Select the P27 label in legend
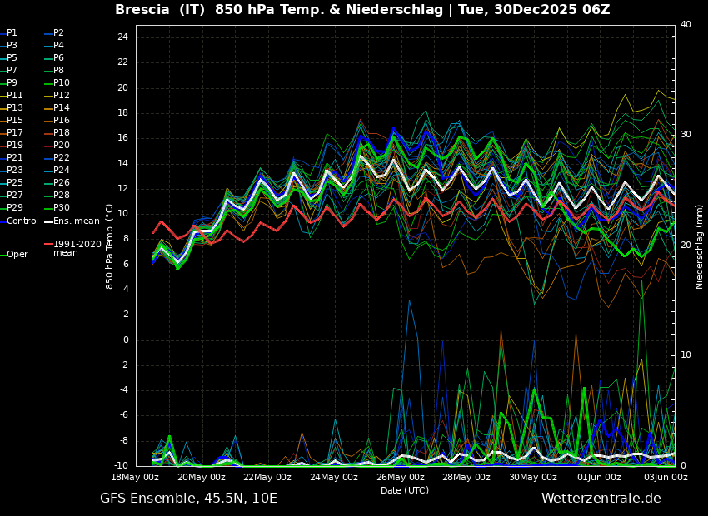 [14, 196]
